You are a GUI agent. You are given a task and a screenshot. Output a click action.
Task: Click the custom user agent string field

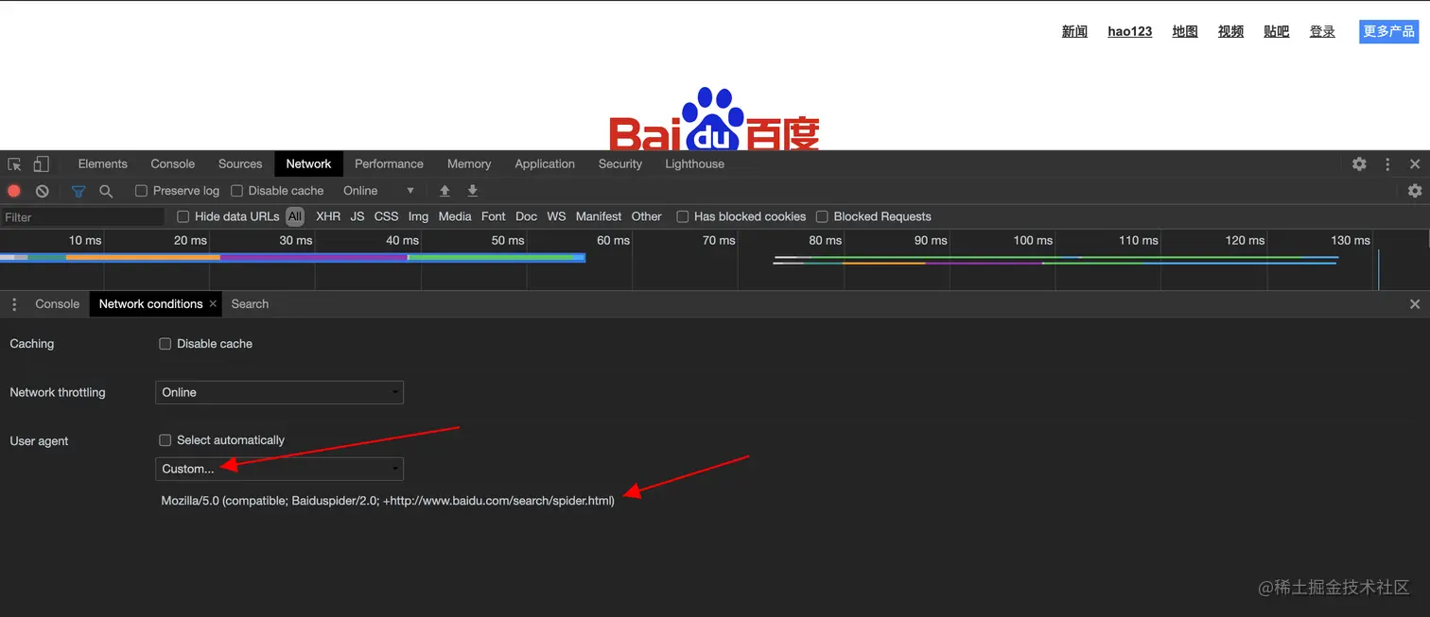(x=388, y=501)
